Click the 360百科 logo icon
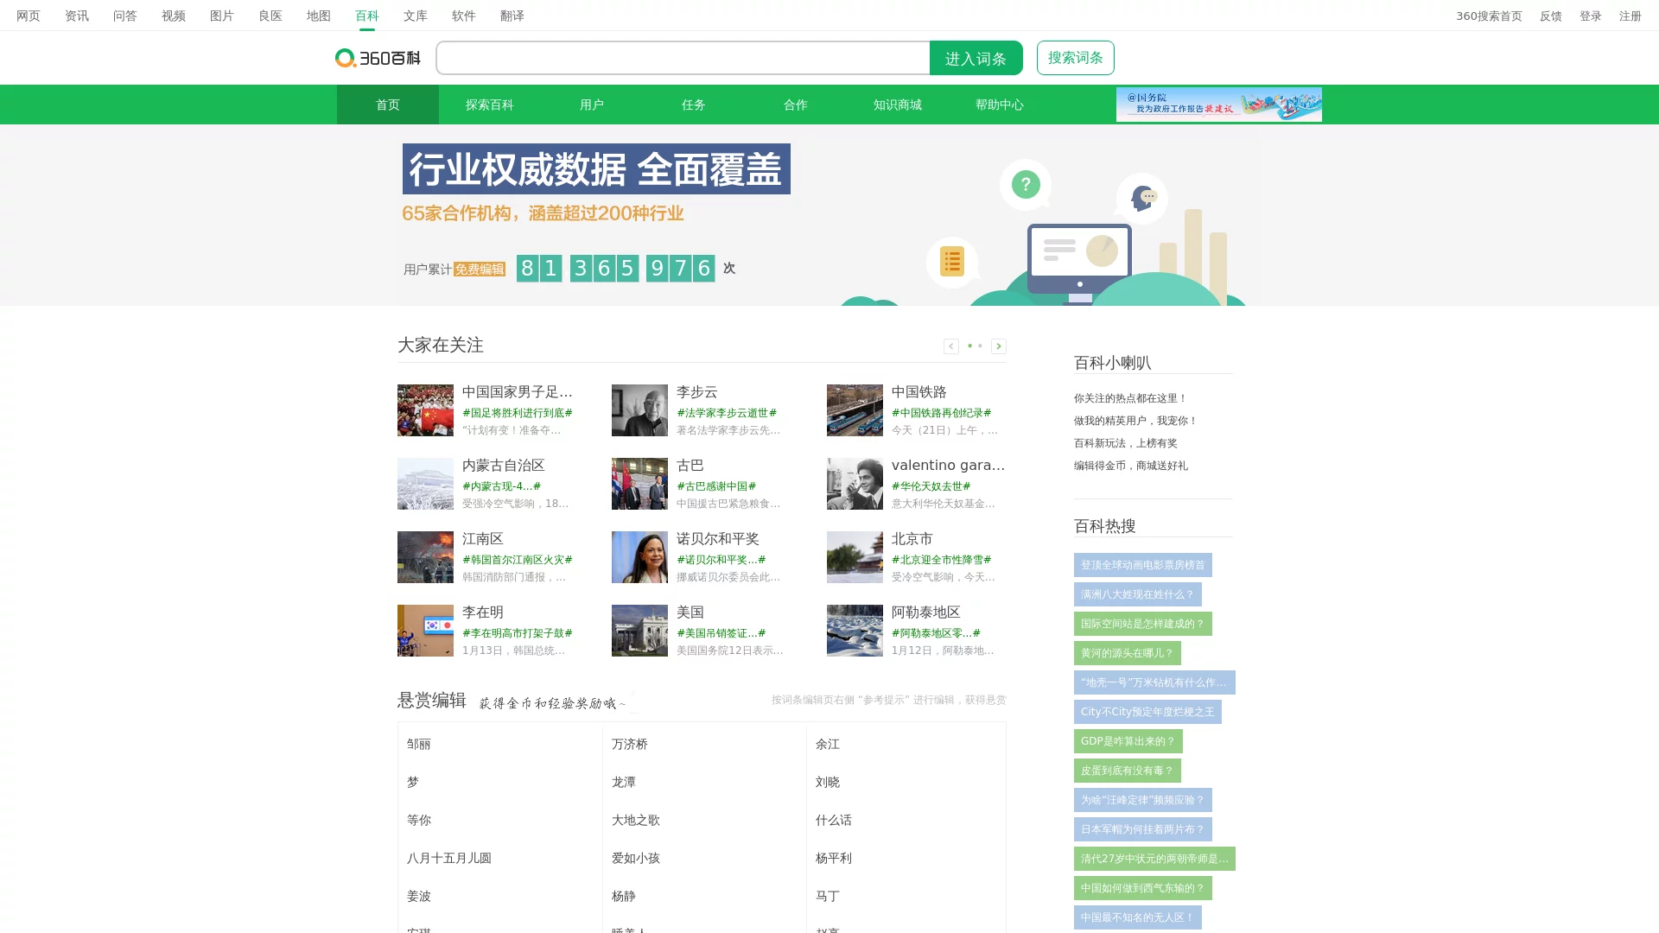The width and height of the screenshot is (1659, 933). [346, 58]
